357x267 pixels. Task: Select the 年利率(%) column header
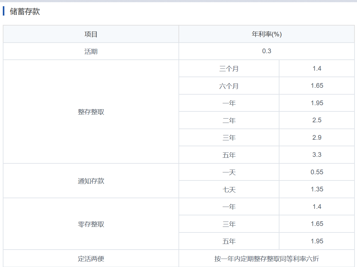(267, 34)
